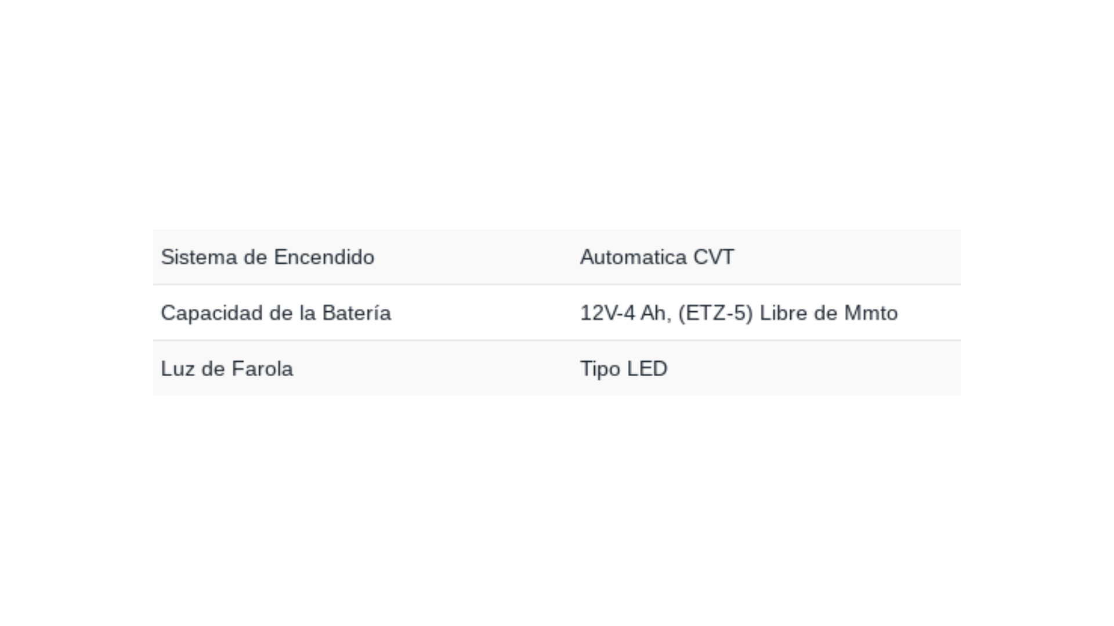Click the word 'Tipo' in last row
The width and height of the screenshot is (1114, 626).
pyautogui.click(x=600, y=369)
